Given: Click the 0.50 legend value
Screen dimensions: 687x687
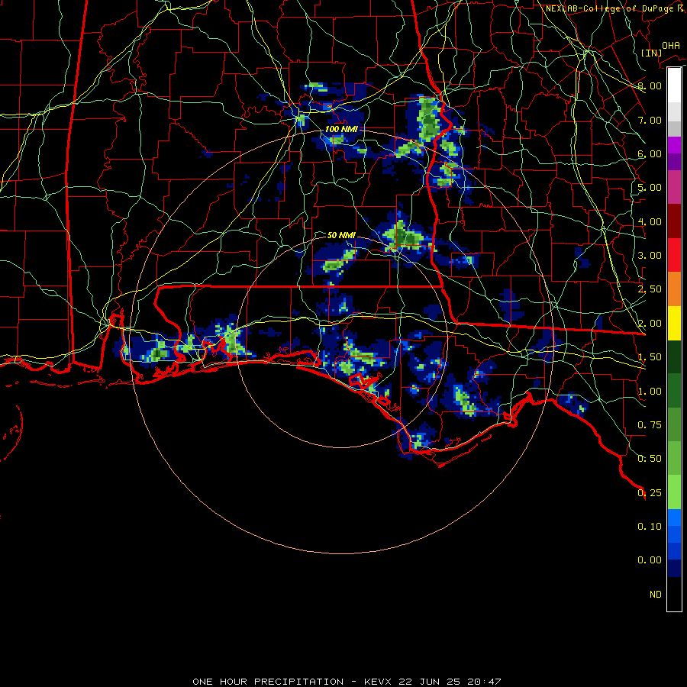Looking at the screenshot, I should pos(650,459).
